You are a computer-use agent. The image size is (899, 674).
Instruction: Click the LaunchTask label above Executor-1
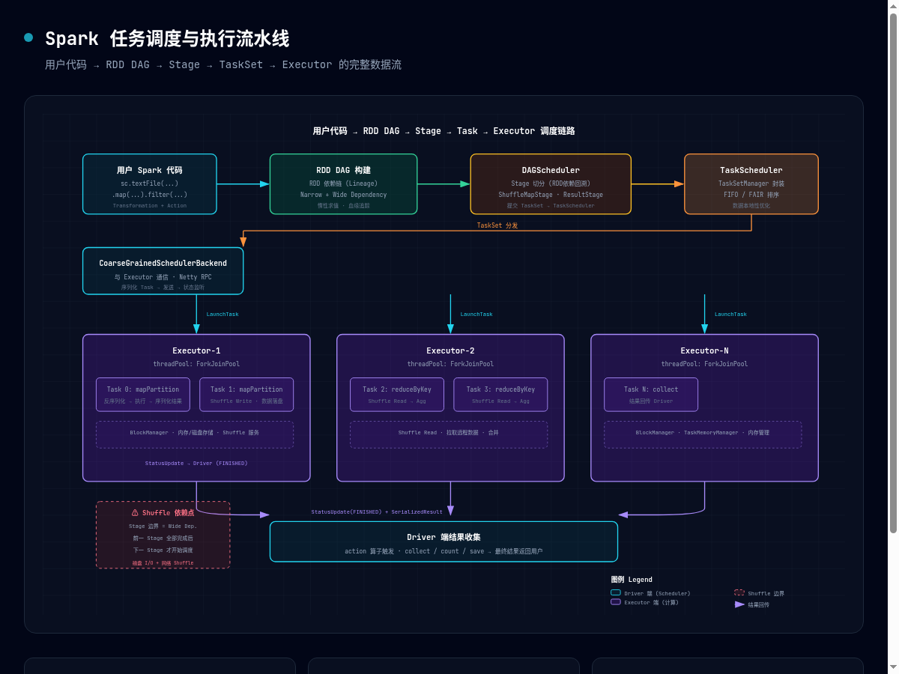[x=223, y=315]
